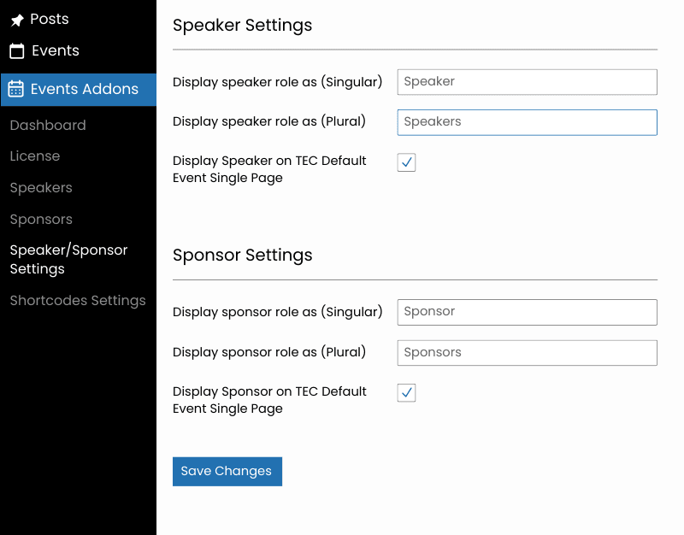This screenshot has width=684, height=535.
Task: Navigate to the Sponsors submenu item
Action: point(41,220)
